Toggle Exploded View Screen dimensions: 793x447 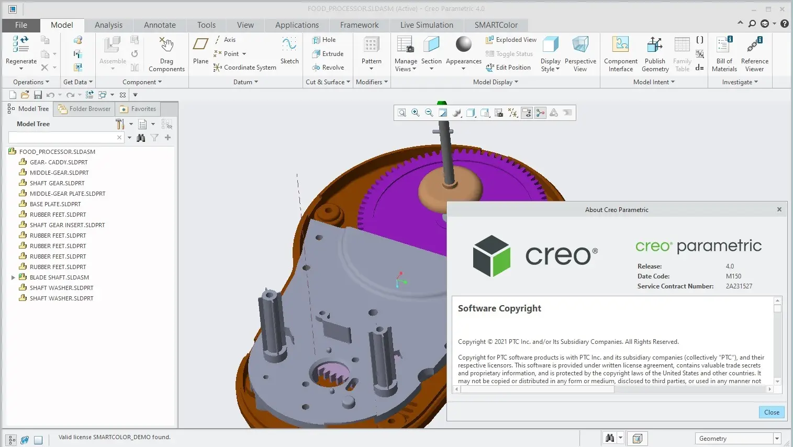click(x=511, y=40)
